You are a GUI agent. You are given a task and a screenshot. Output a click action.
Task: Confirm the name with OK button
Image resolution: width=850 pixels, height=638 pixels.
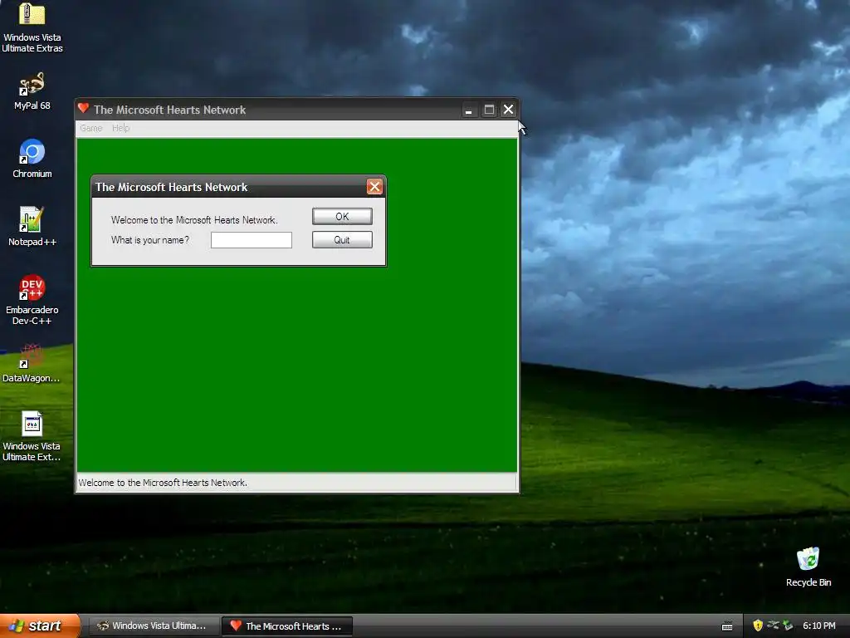[342, 217]
